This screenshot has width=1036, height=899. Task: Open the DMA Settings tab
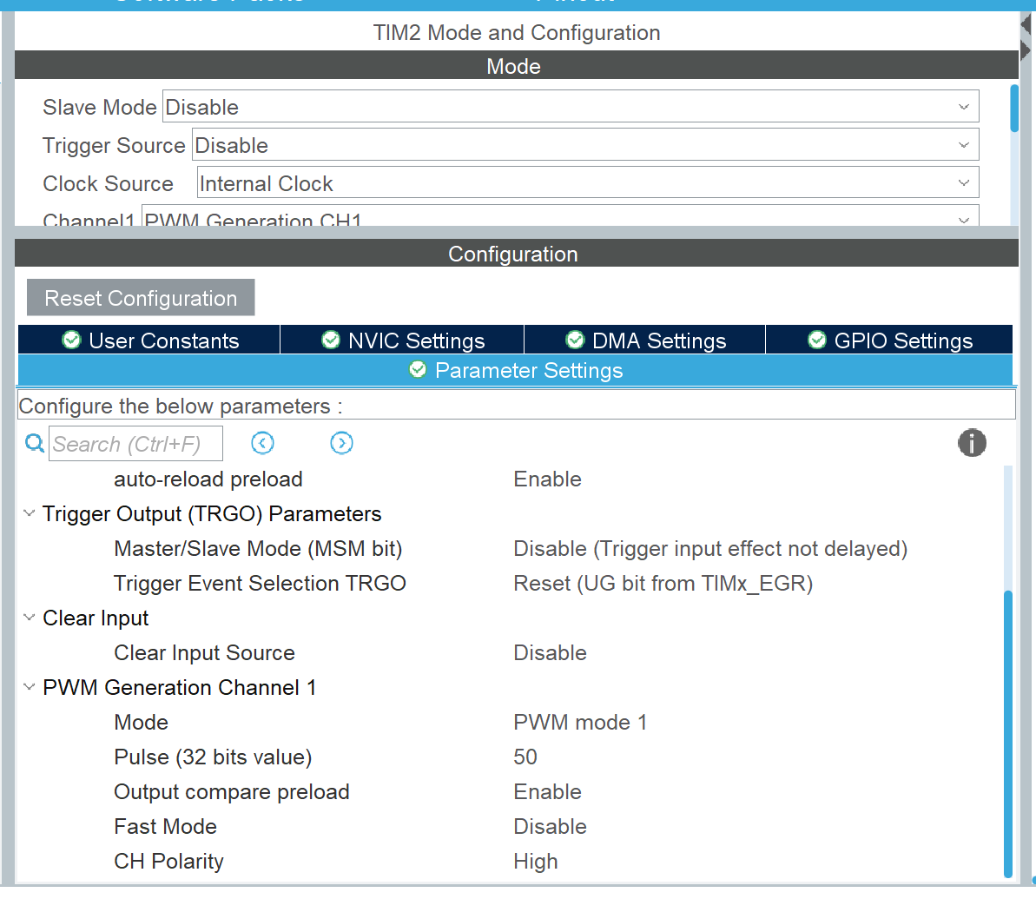[645, 340]
